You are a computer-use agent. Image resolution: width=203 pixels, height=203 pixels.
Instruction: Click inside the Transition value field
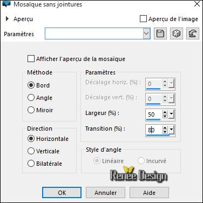coord(154,130)
